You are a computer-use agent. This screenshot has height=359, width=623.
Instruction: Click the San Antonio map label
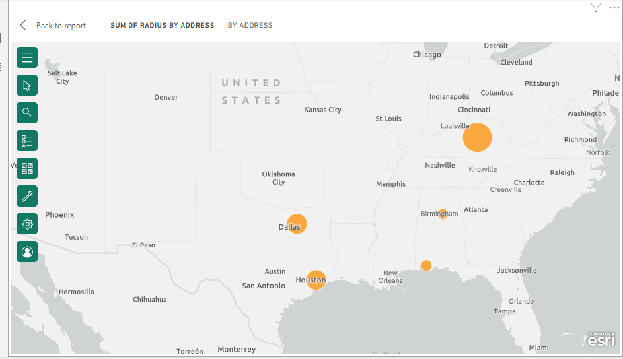point(264,286)
